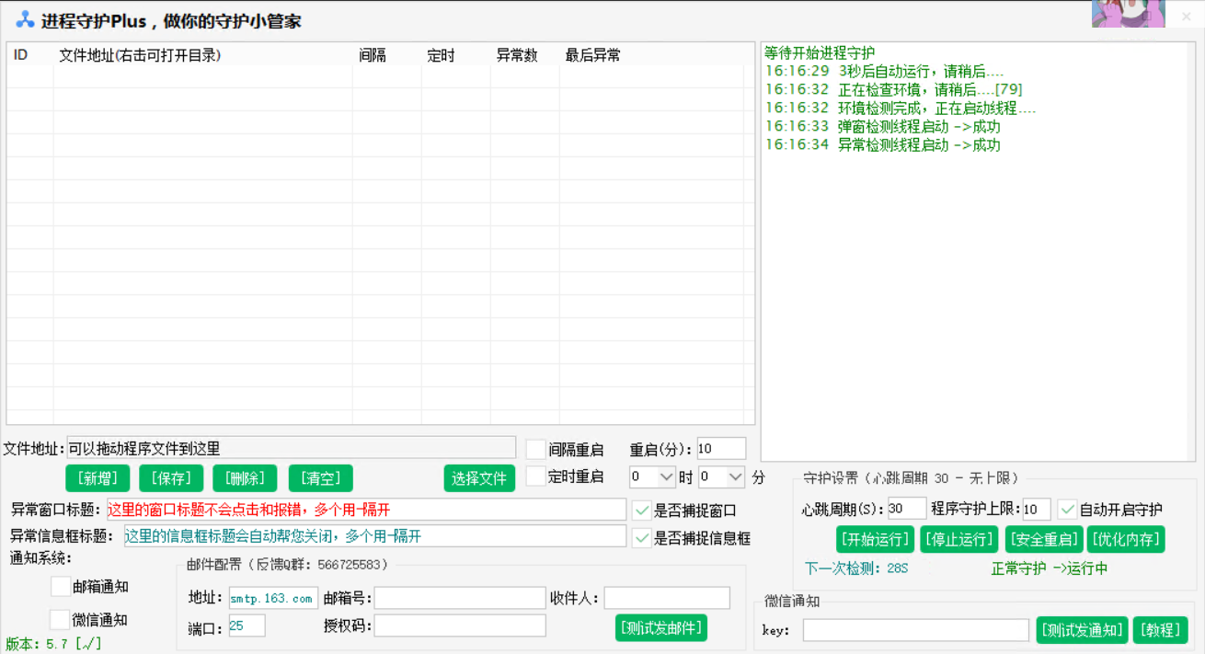The image size is (1205, 654).
Task: Click log entry 环境检测完成
Action: pos(901,108)
